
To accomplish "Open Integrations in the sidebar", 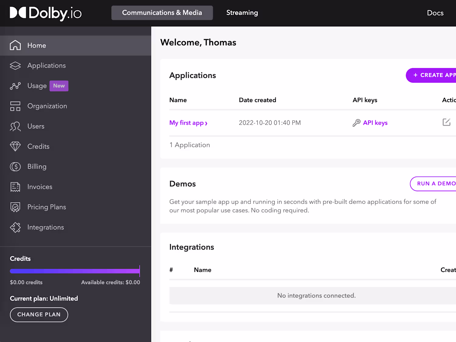I will 75,227.
